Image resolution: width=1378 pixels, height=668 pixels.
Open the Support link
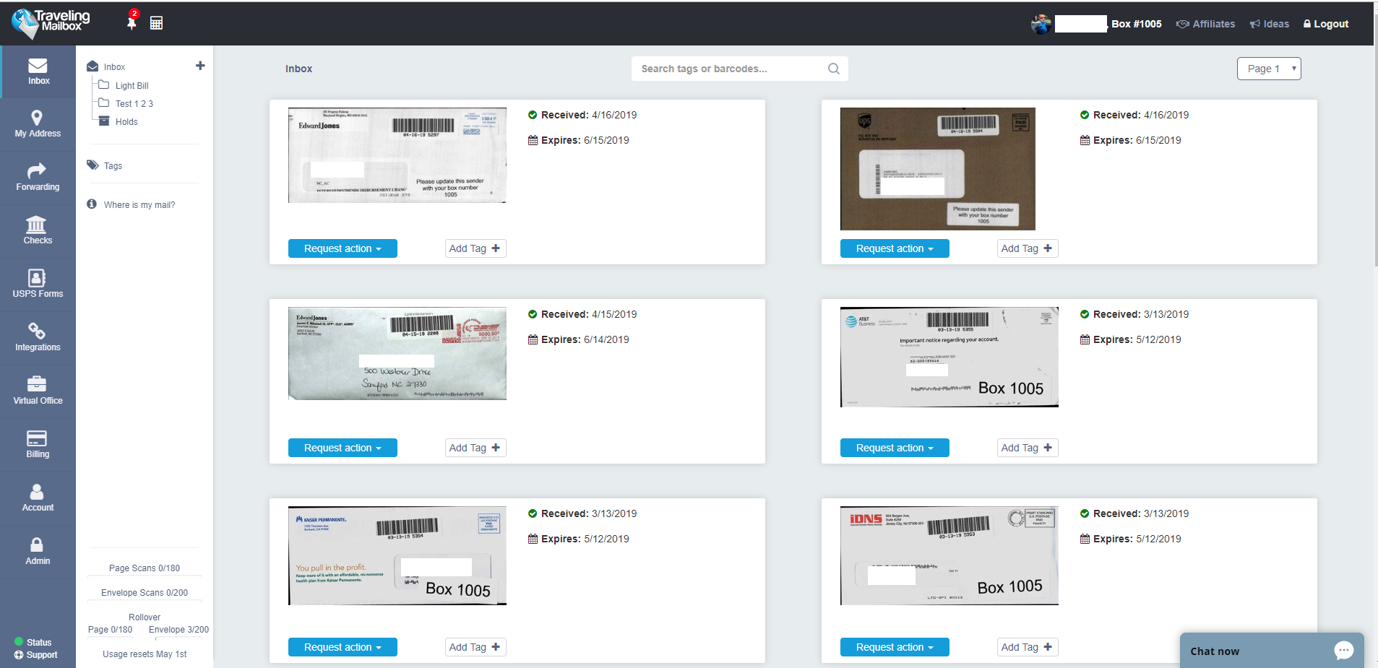pos(36,655)
